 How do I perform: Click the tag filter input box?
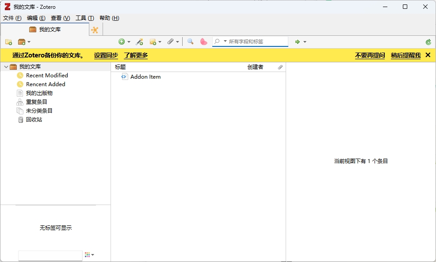(50, 255)
